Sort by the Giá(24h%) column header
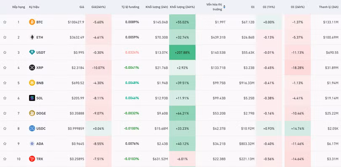 tap(98, 7)
